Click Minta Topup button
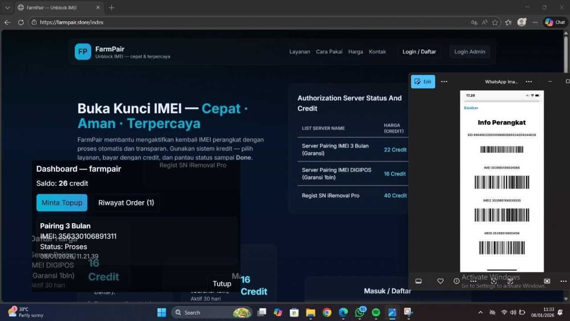The height and width of the screenshot is (321, 570). click(62, 202)
